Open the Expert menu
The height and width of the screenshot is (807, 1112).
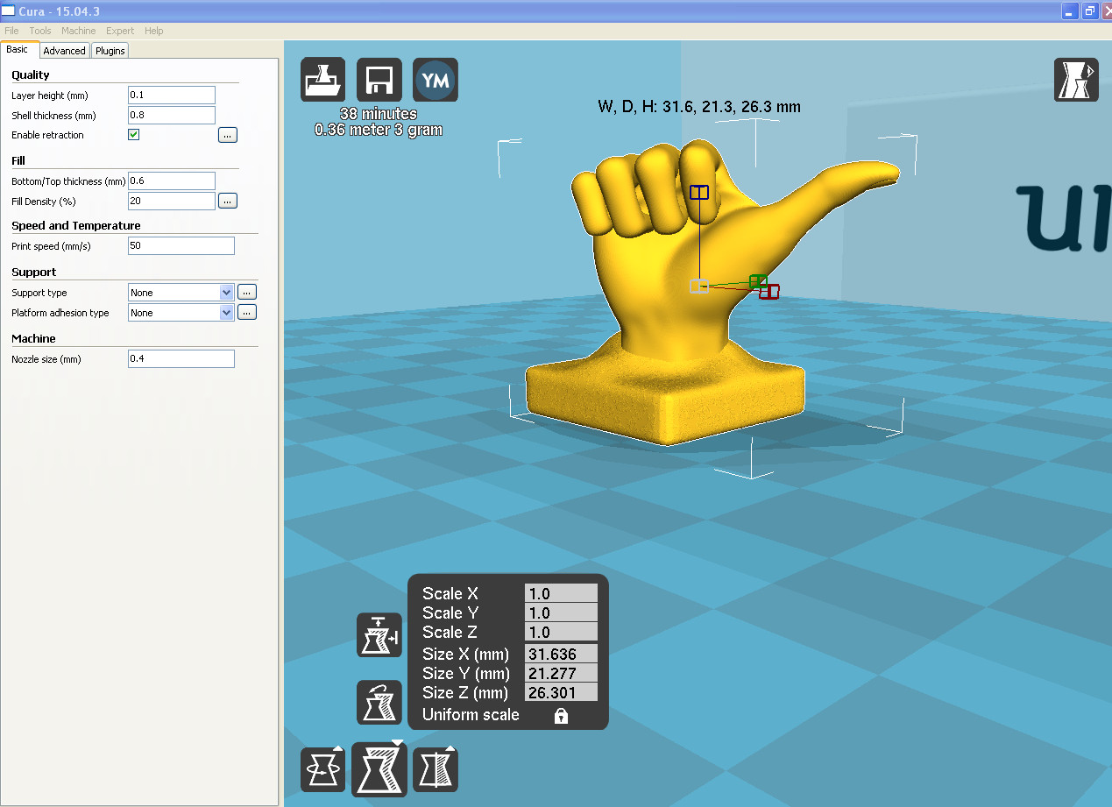120,31
